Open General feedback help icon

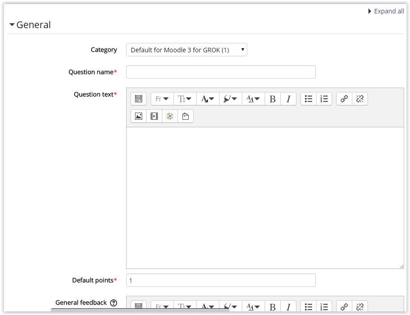tap(114, 303)
